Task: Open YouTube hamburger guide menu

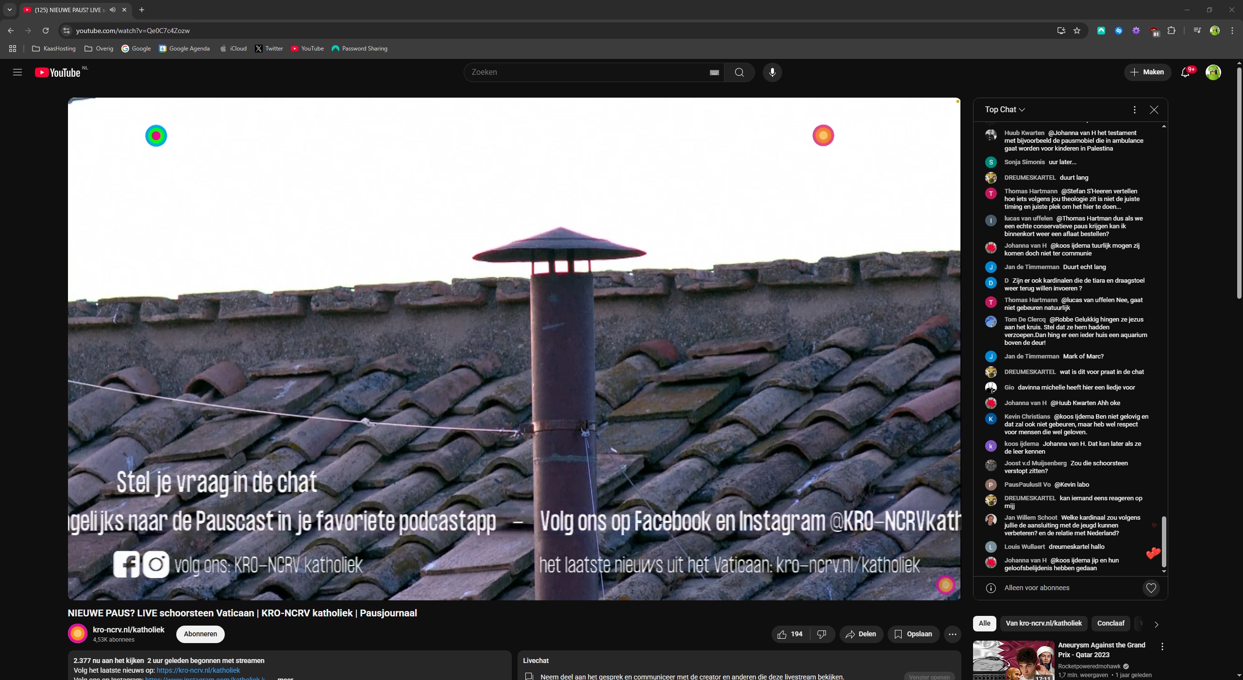Action: click(x=17, y=72)
